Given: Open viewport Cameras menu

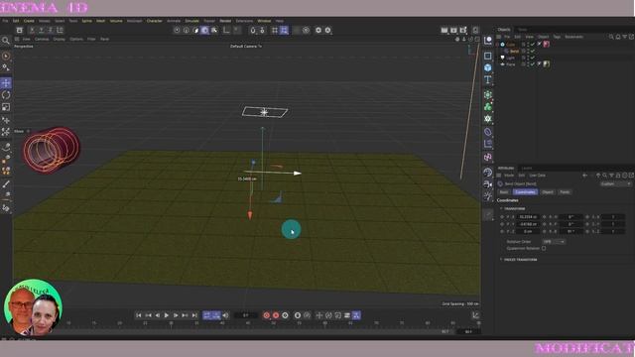Looking at the screenshot, I should pos(42,40).
